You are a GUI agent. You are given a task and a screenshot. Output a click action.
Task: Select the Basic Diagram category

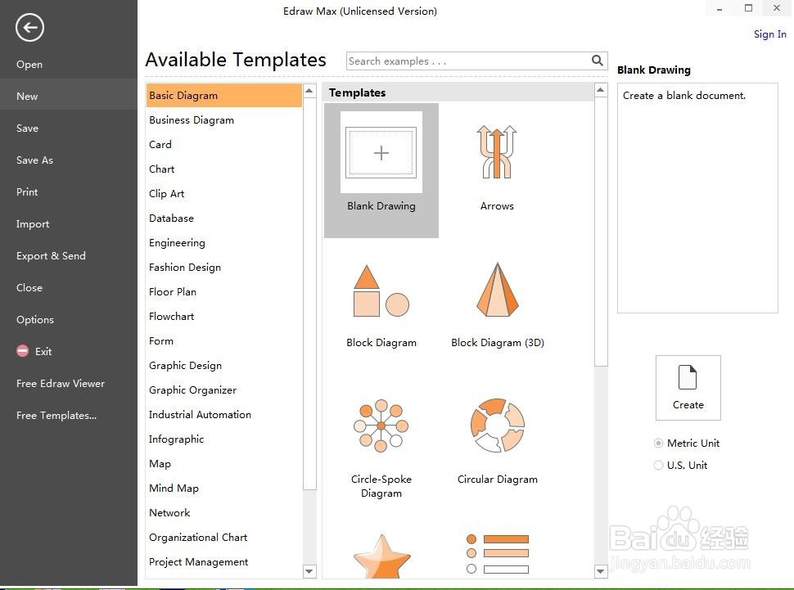(x=223, y=95)
